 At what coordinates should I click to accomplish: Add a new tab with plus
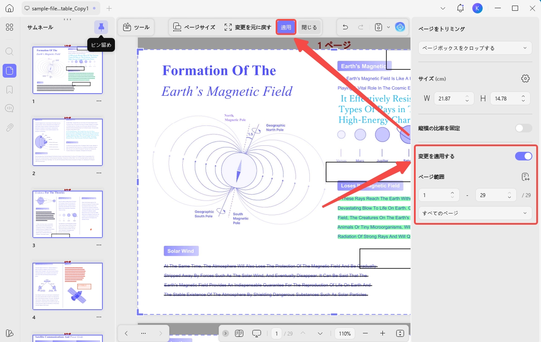pyautogui.click(x=109, y=8)
